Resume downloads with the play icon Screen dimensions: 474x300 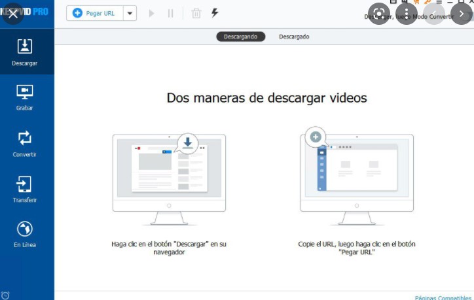click(x=151, y=13)
